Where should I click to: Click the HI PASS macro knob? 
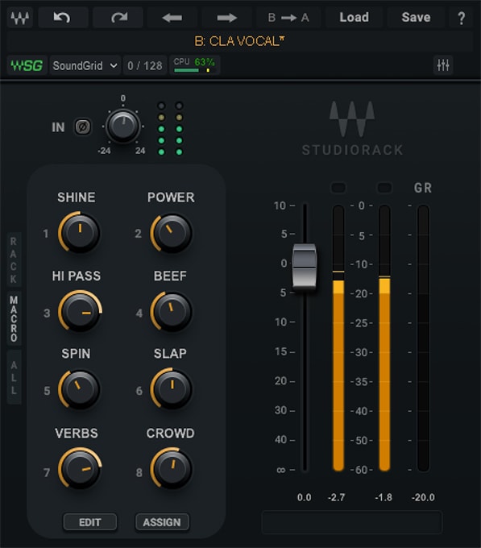(x=80, y=312)
